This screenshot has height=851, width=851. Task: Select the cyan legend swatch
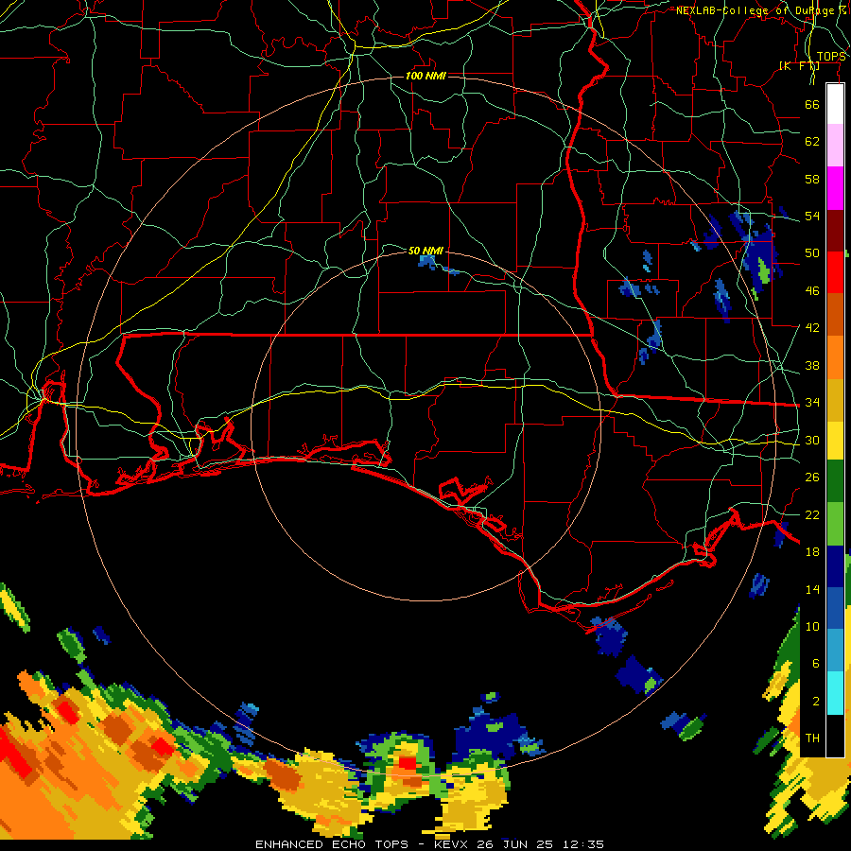tap(835, 693)
